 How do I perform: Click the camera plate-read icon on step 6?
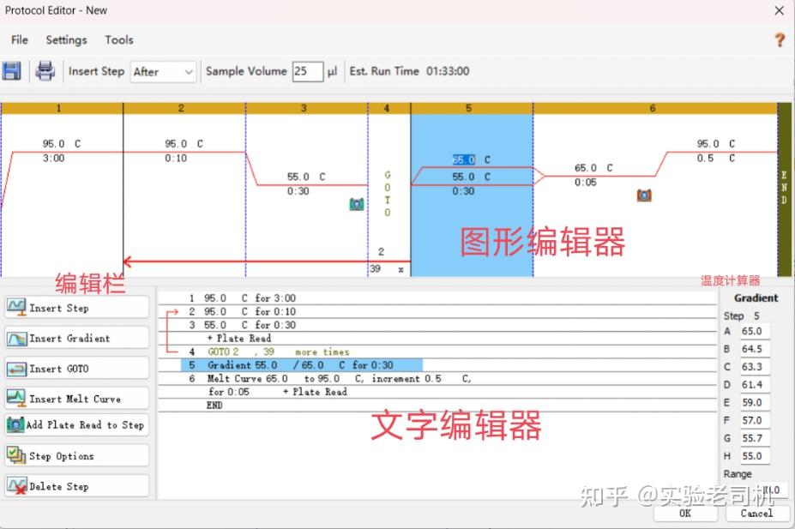tap(643, 195)
